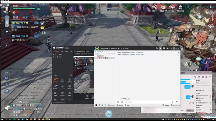The height and width of the screenshot is (121, 216).
Task: Open the channel mode dropdown in YY sidebar
Action: click(98, 54)
